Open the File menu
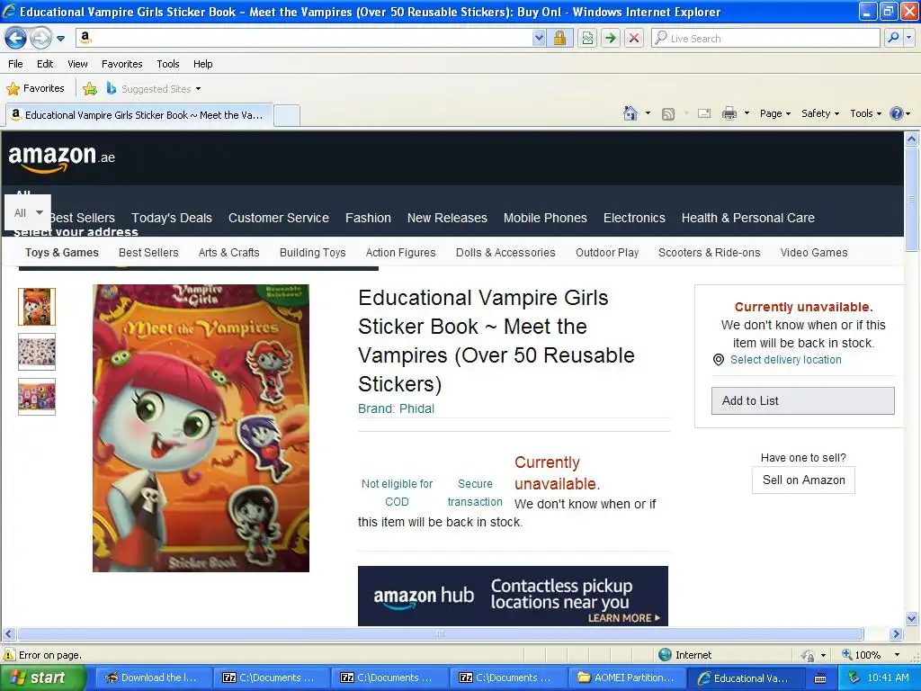This screenshot has width=921, height=691. click(16, 64)
